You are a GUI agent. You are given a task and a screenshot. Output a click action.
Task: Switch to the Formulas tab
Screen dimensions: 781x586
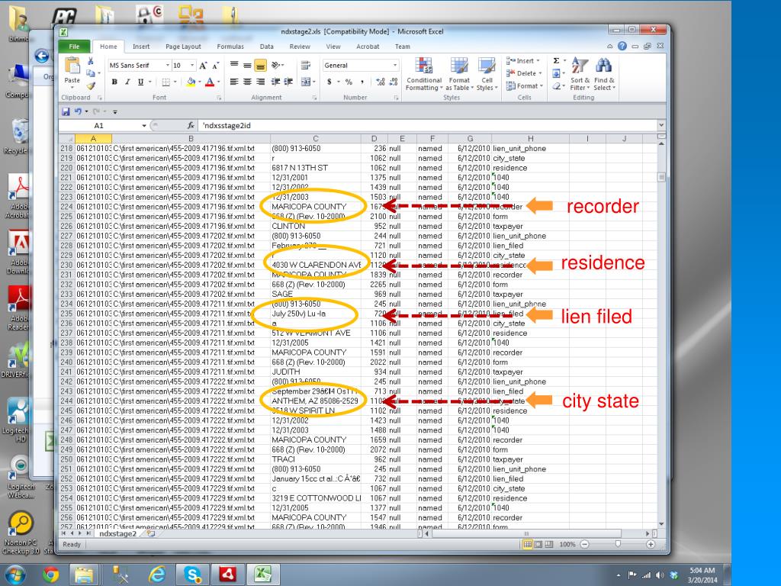click(230, 47)
